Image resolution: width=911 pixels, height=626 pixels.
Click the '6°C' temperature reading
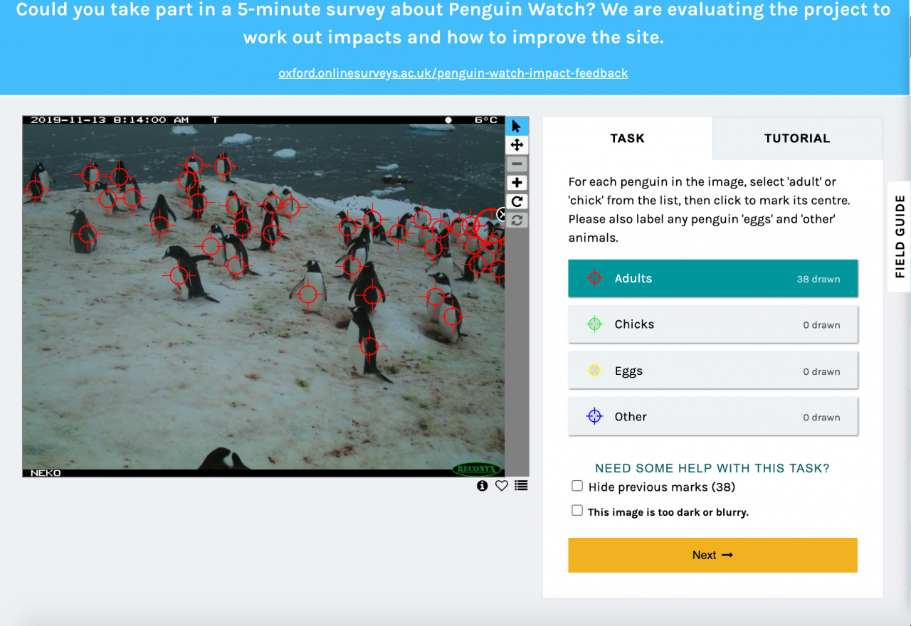click(487, 120)
